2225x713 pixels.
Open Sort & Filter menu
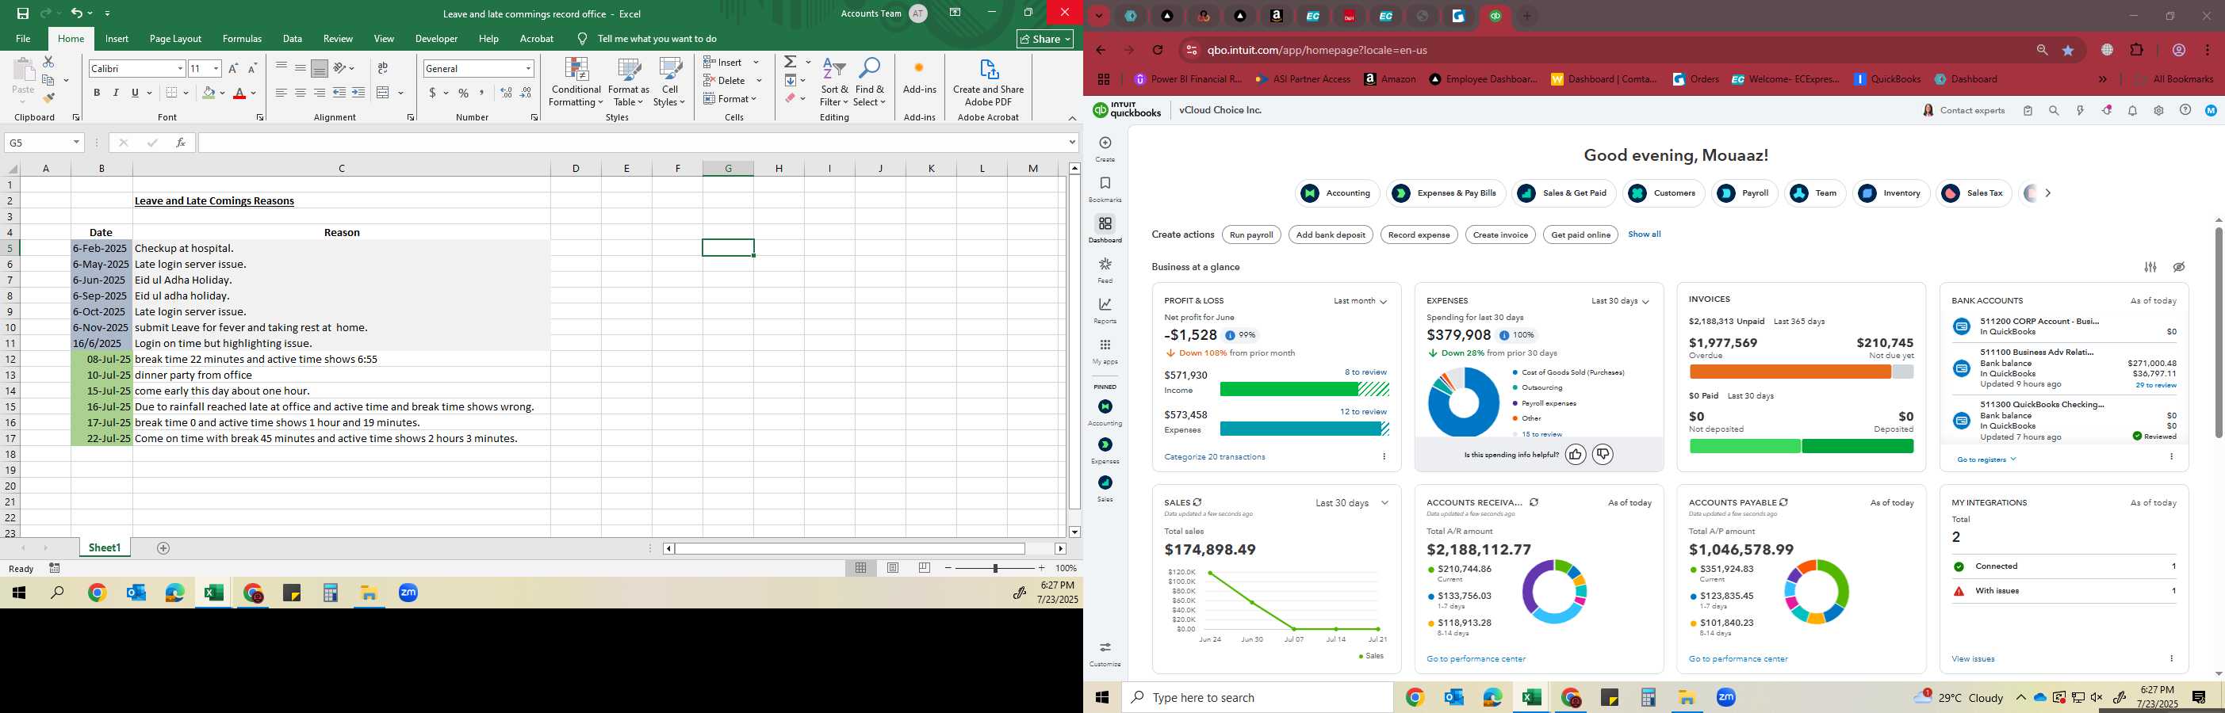pos(834,82)
